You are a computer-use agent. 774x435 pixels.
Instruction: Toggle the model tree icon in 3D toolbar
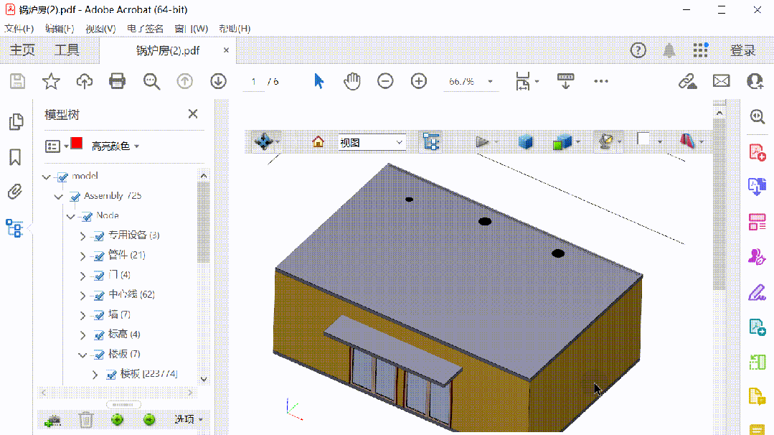click(430, 142)
